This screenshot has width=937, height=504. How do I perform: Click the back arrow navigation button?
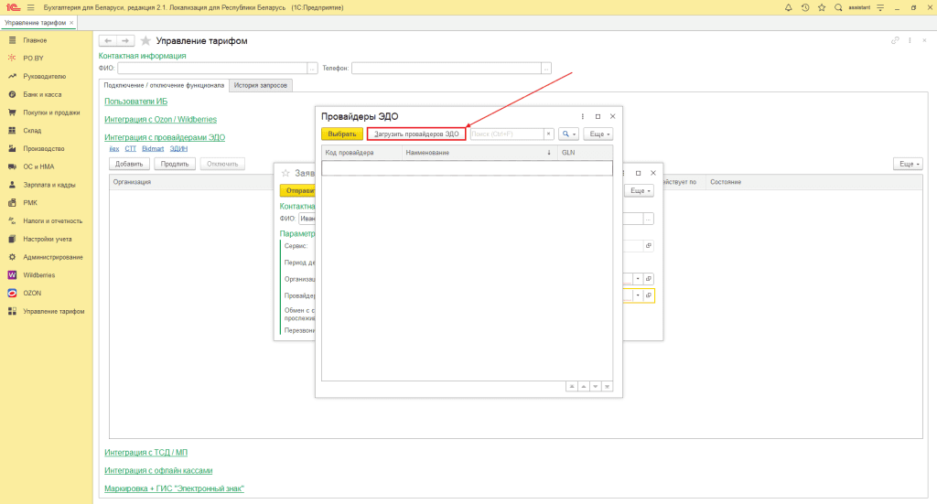107,41
